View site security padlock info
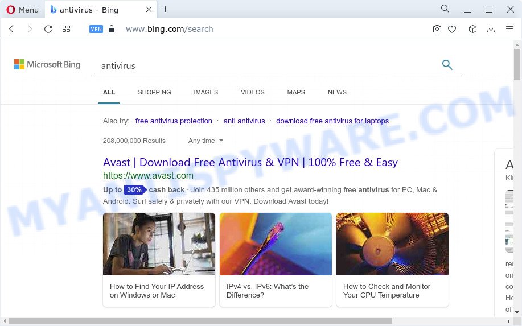 pyautogui.click(x=112, y=29)
